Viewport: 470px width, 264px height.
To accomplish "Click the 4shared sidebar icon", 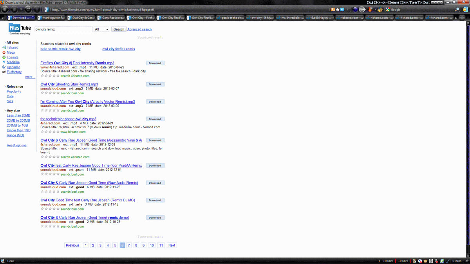I will coord(4,47).
